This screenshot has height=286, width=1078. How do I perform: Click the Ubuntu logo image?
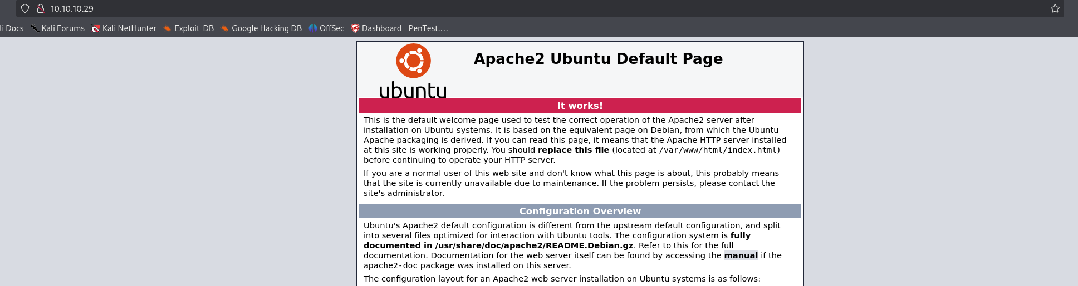(413, 71)
